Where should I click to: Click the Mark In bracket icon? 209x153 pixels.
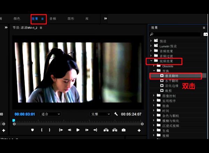pyautogui.click(x=42, y=130)
